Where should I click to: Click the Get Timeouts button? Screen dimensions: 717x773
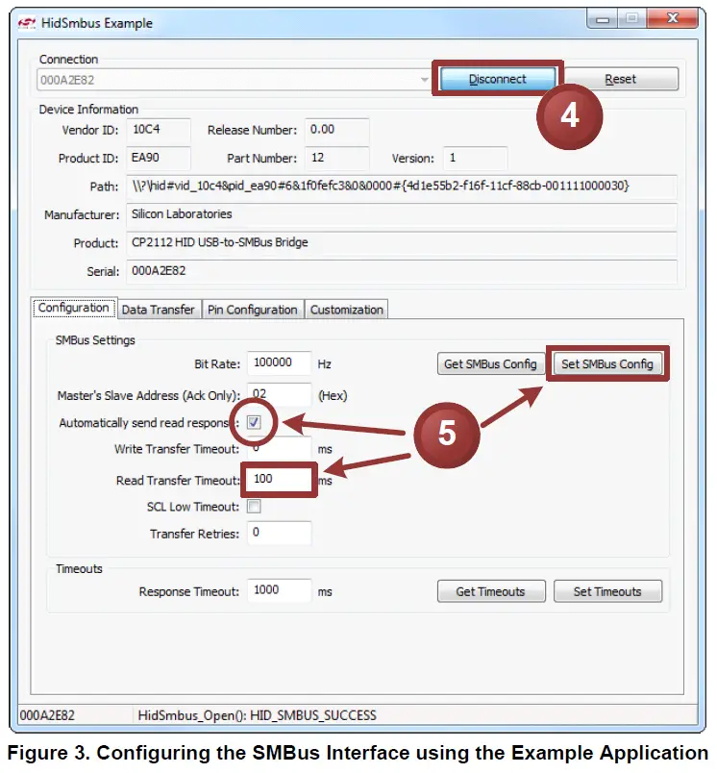[490, 591]
